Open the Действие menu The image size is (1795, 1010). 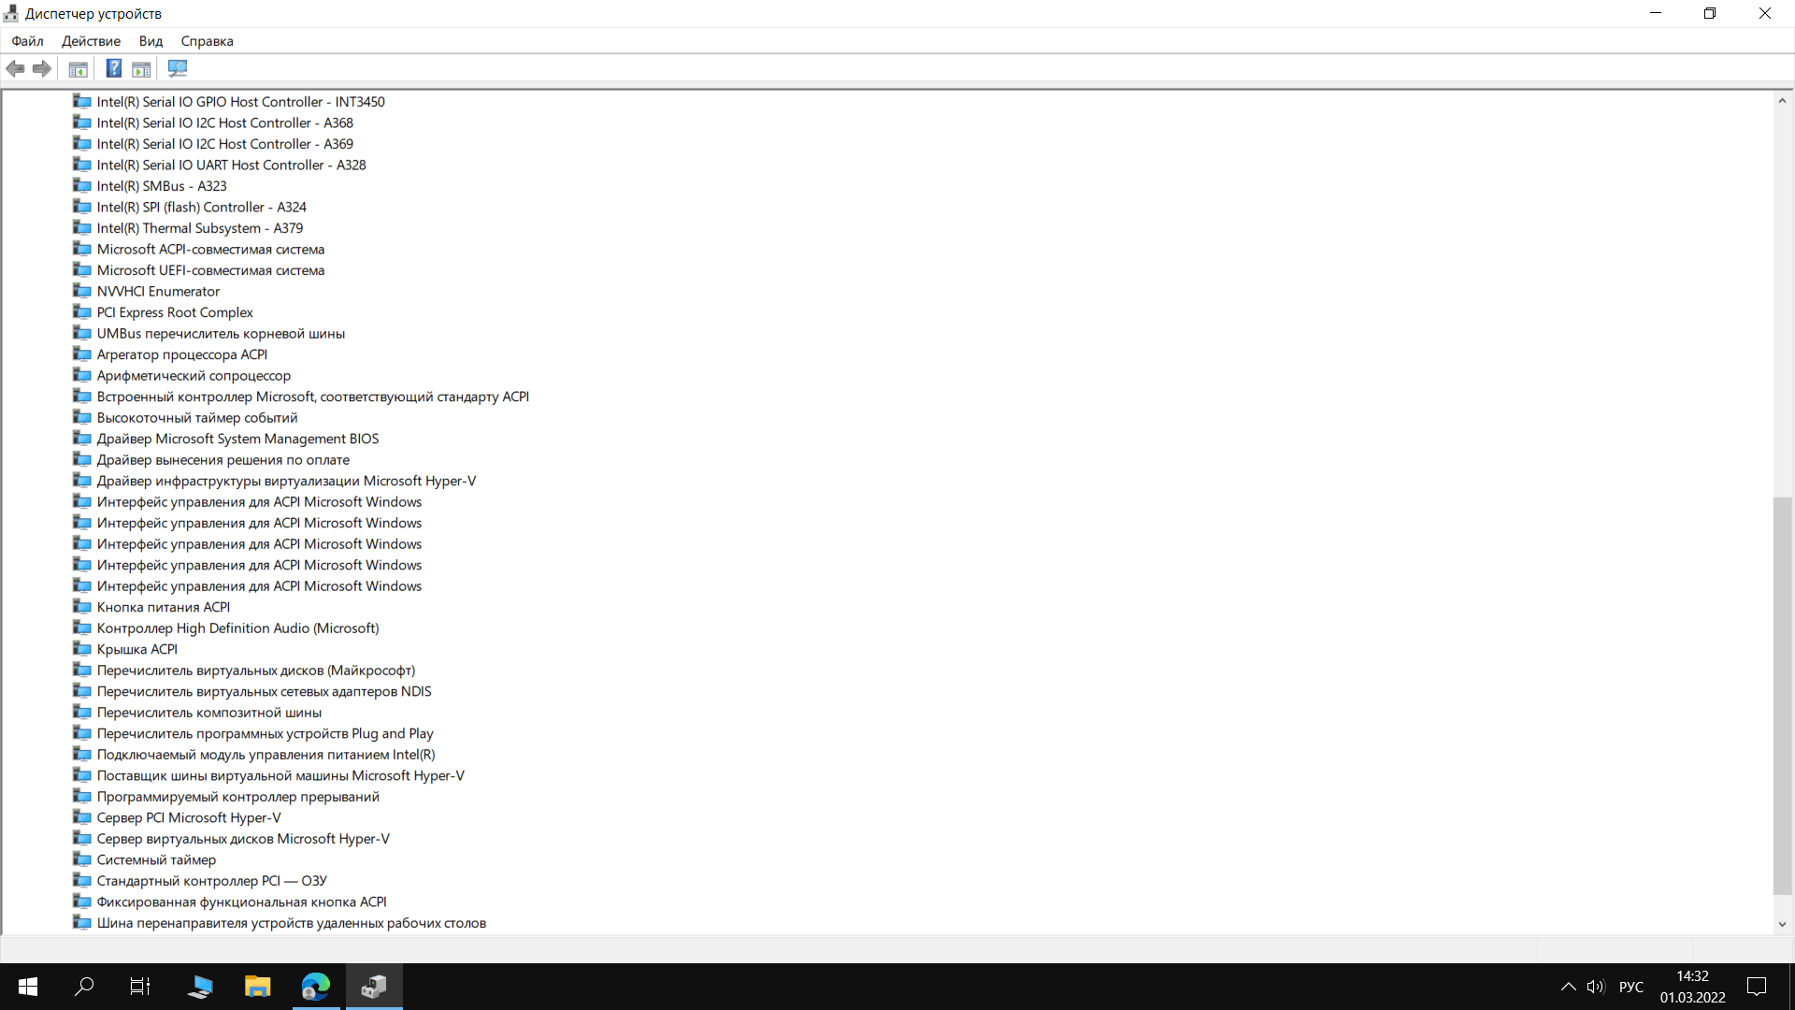click(x=91, y=41)
